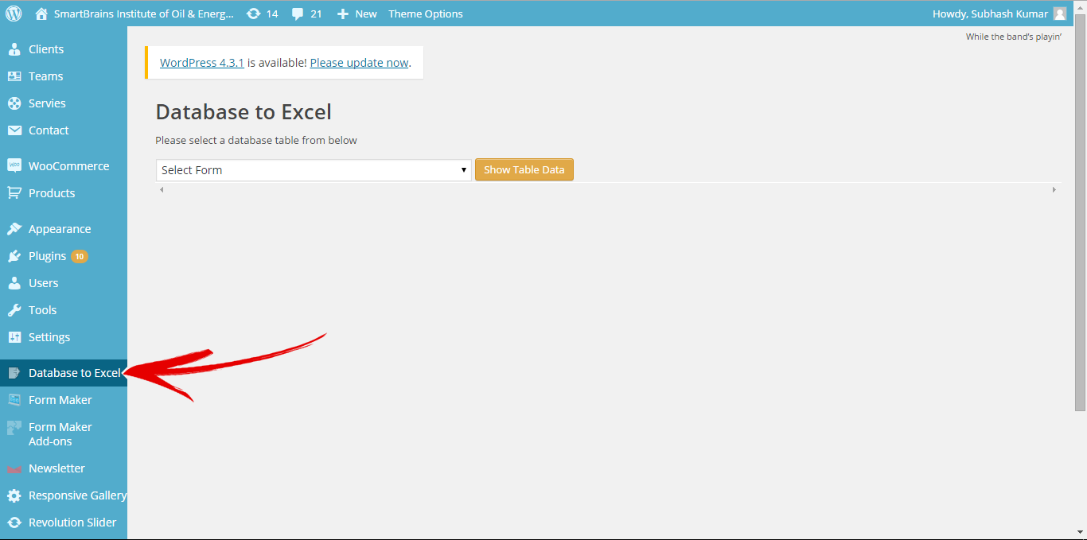
Task: Open the SmartBrains Institute site link
Action: click(145, 14)
